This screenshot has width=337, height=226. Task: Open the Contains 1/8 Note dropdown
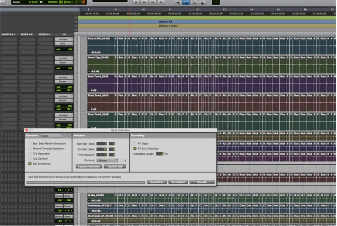tap(107, 160)
